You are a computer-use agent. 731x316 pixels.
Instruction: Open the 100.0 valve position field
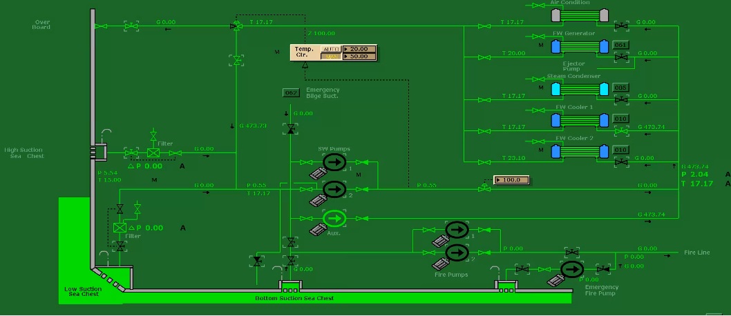pyautogui.click(x=511, y=180)
